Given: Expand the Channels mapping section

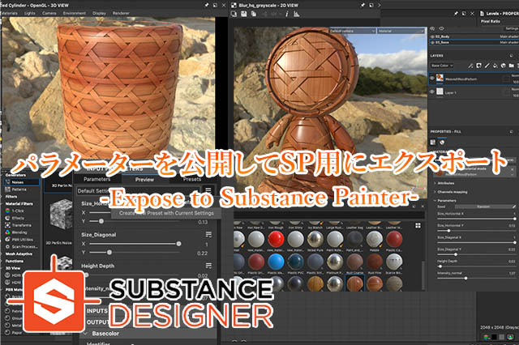Looking at the screenshot, I should point(450,192).
